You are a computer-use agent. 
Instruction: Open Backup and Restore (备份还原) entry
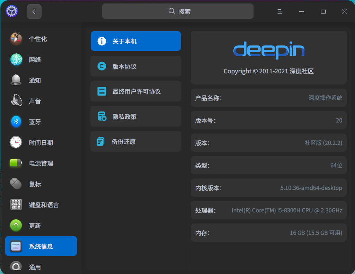[x=136, y=141]
